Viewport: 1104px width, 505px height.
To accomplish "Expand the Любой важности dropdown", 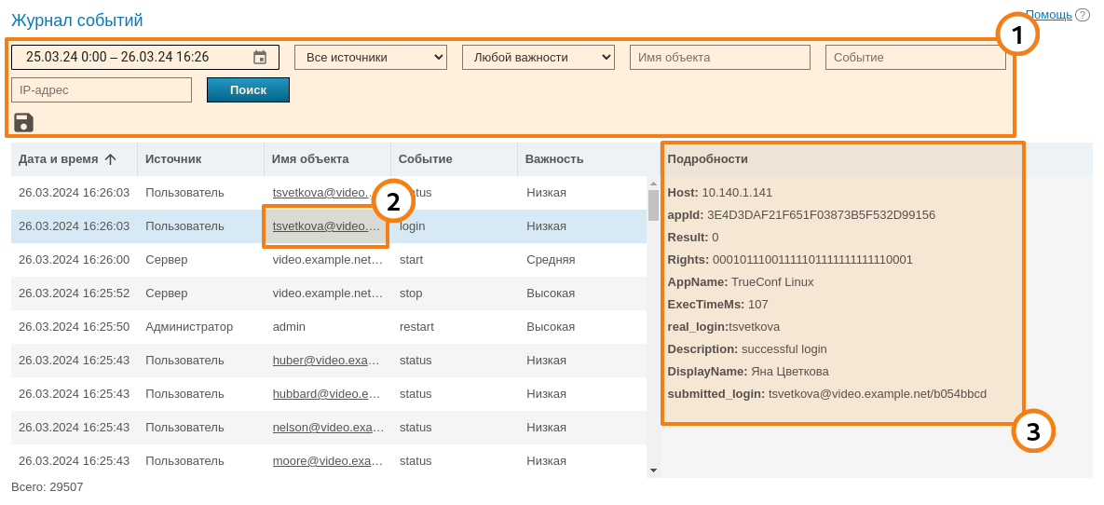I will tap(538, 58).
